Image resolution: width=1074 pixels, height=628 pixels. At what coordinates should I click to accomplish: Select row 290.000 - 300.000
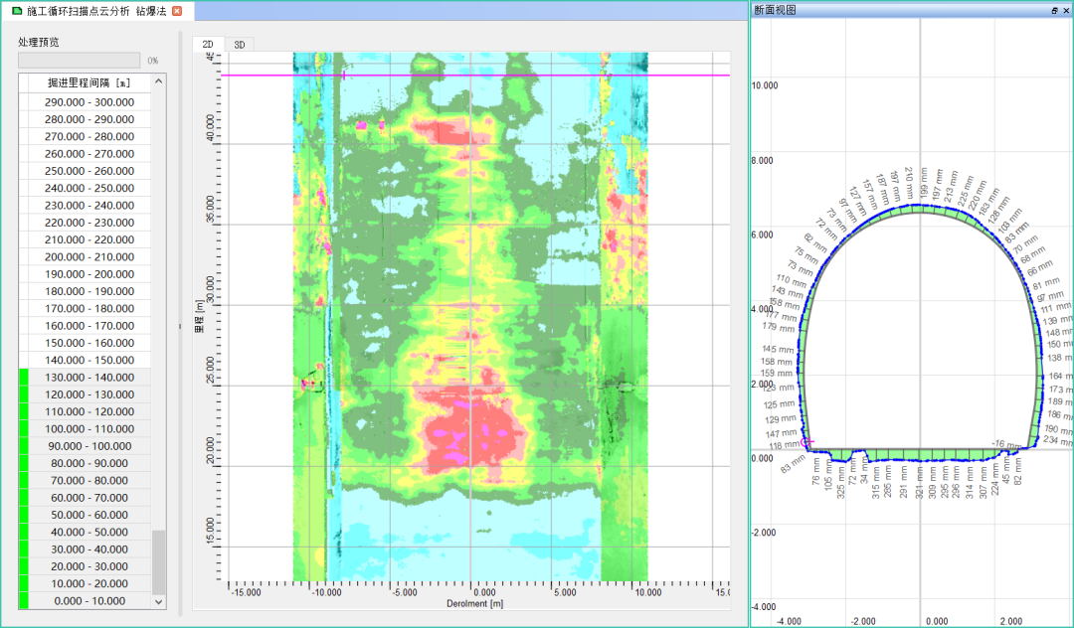[x=89, y=102]
